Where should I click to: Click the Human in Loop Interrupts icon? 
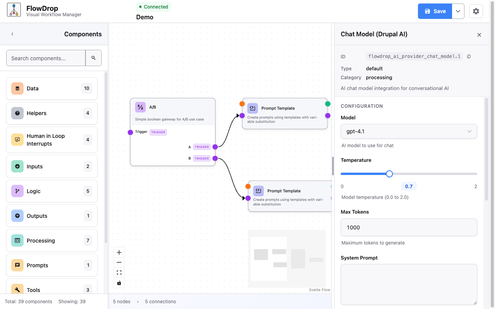click(x=17, y=140)
